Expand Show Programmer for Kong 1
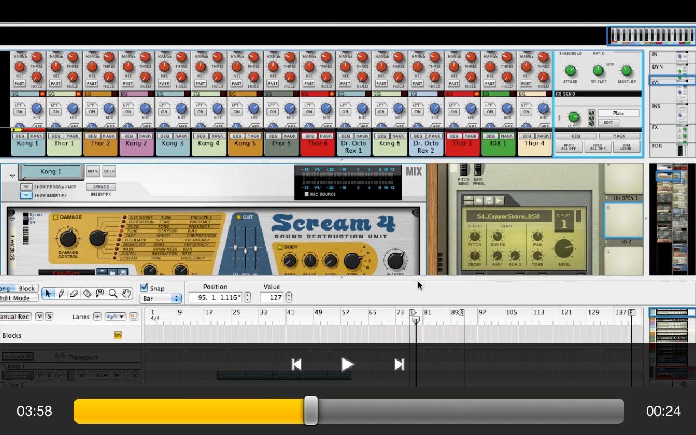This screenshot has width=696, height=435. (26, 187)
